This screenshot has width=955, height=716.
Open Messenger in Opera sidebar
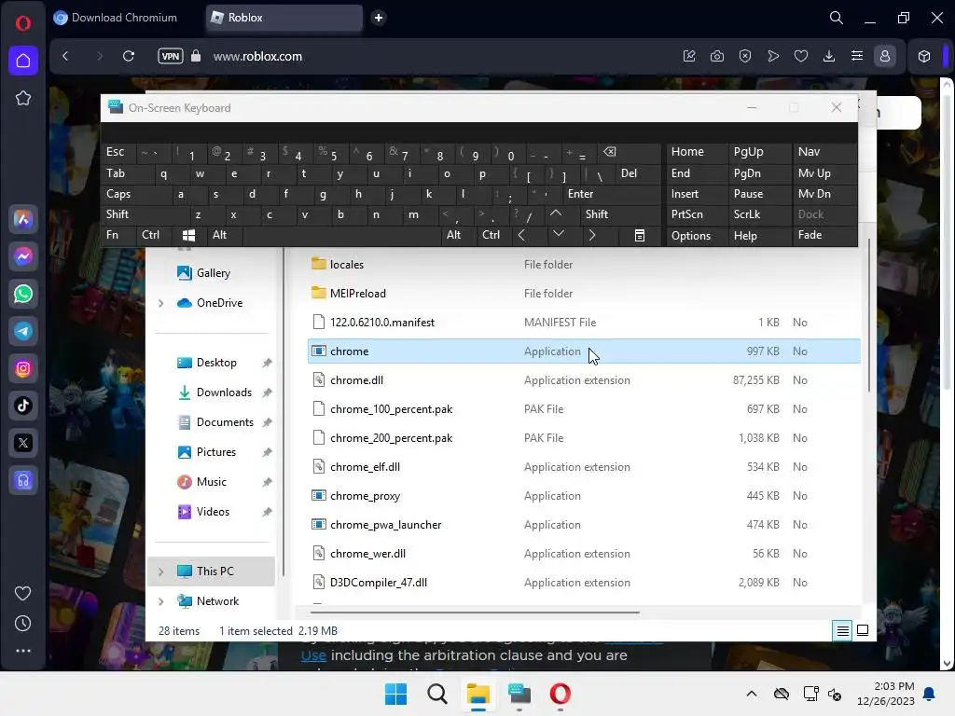23,256
